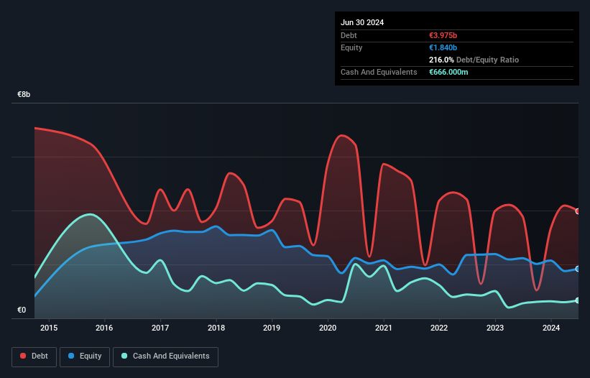Toggle the Debt series legend button

click(x=34, y=356)
